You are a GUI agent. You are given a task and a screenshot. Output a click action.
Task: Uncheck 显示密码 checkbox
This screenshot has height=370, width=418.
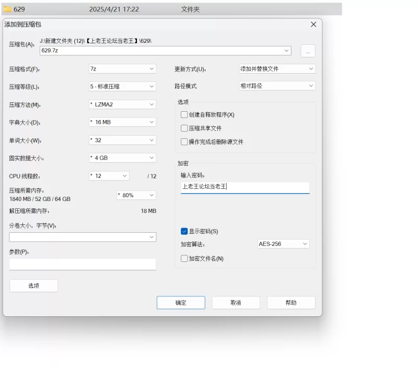pos(184,231)
